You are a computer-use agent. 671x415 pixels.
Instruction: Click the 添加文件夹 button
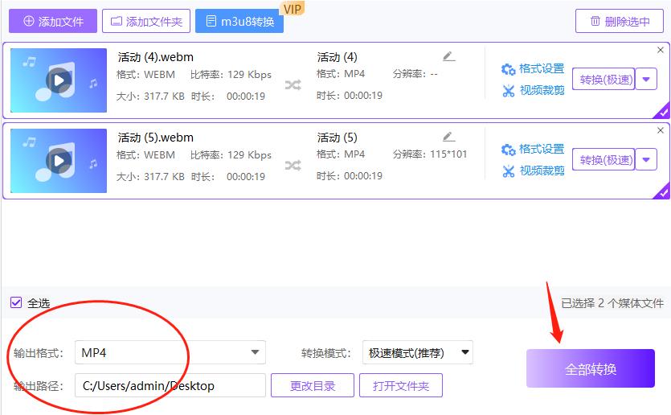(146, 21)
